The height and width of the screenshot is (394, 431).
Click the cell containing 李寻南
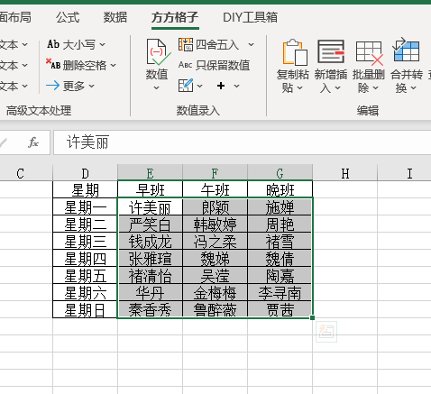point(280,292)
